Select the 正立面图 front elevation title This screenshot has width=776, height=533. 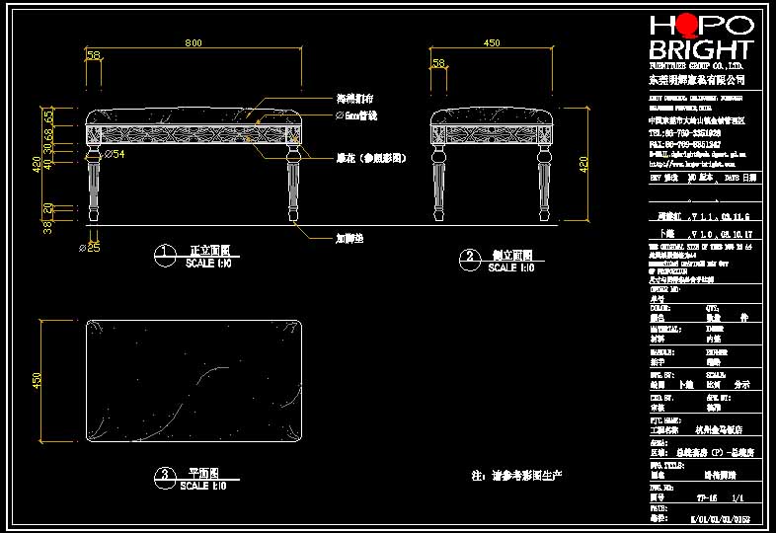(x=210, y=251)
